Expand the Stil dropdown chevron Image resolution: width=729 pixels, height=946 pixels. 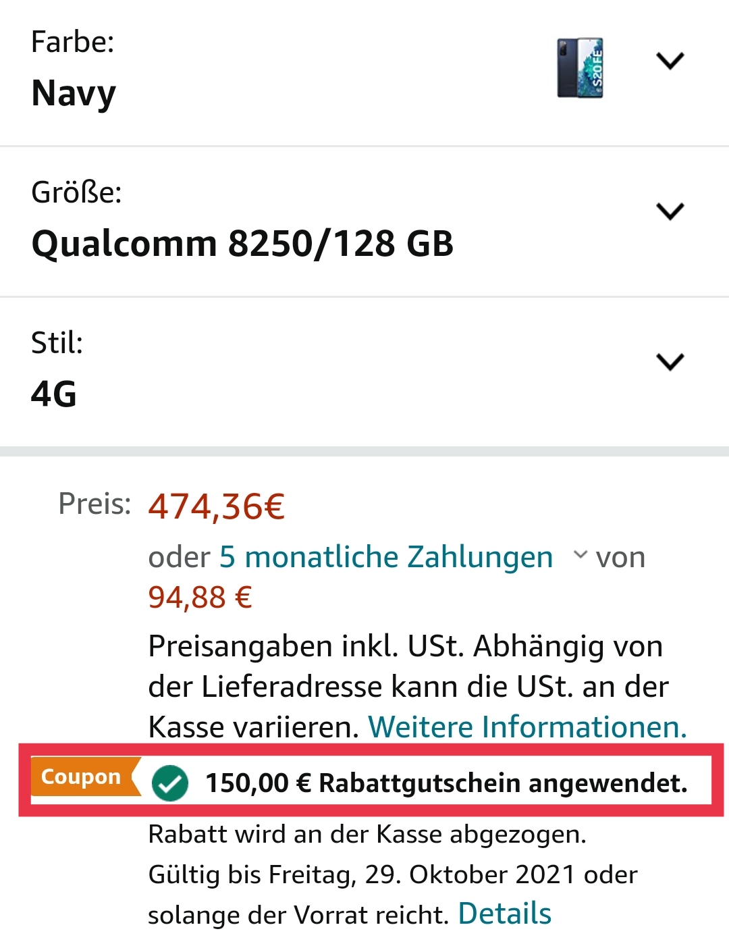click(670, 362)
